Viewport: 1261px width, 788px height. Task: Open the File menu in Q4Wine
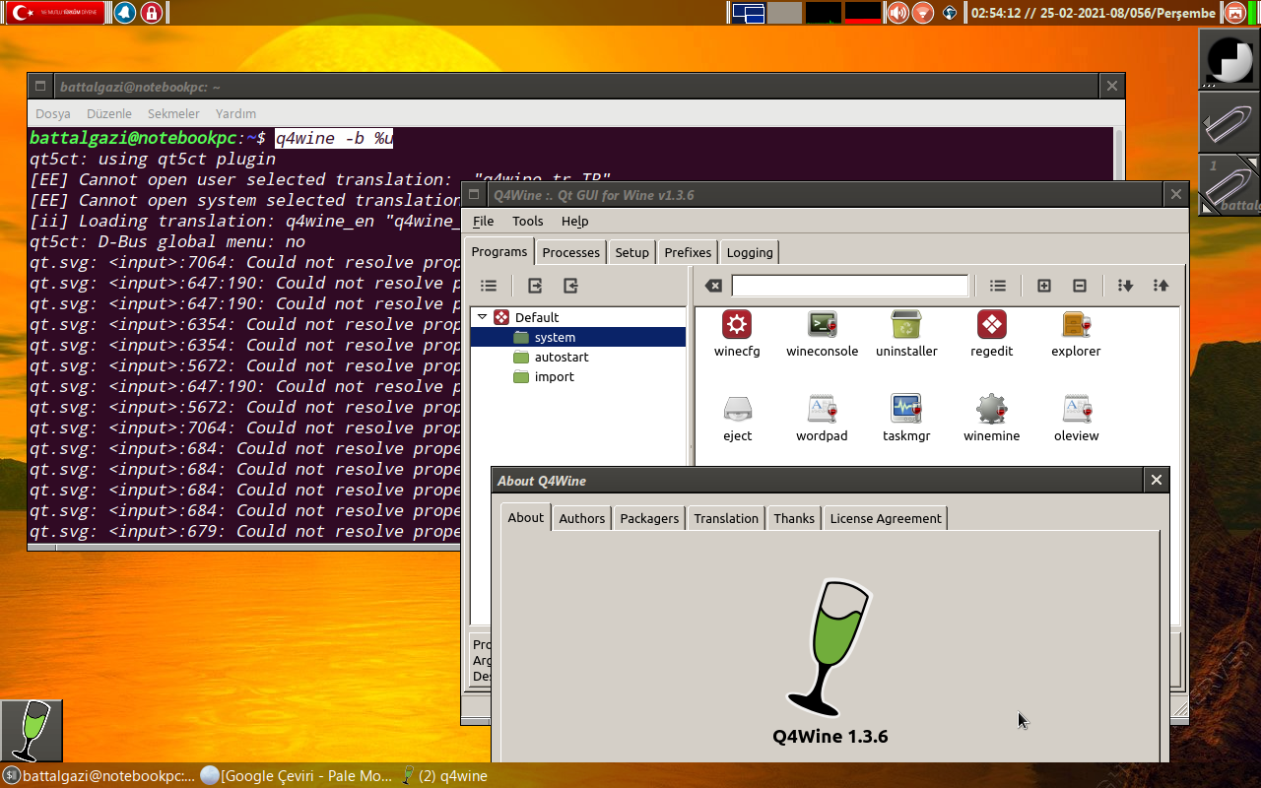483,221
